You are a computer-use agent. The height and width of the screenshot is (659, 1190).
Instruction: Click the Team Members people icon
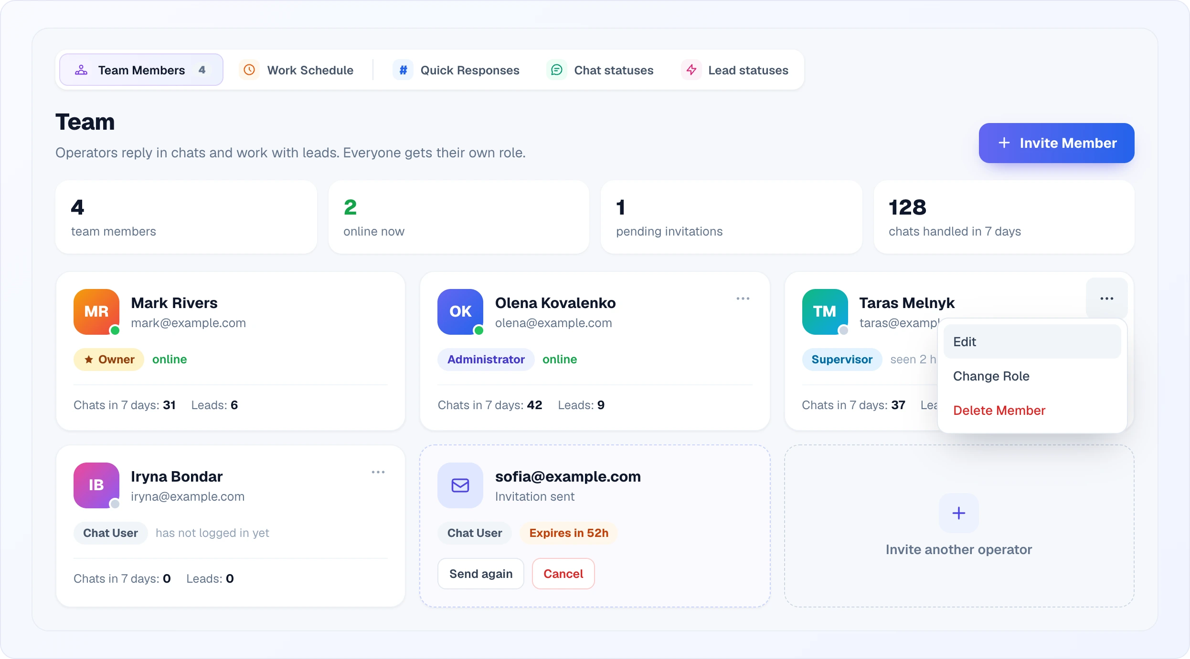coord(81,70)
